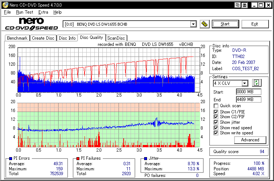Disable Show write speed checkbox
This screenshot has height=181, width=274.
click(216, 133)
